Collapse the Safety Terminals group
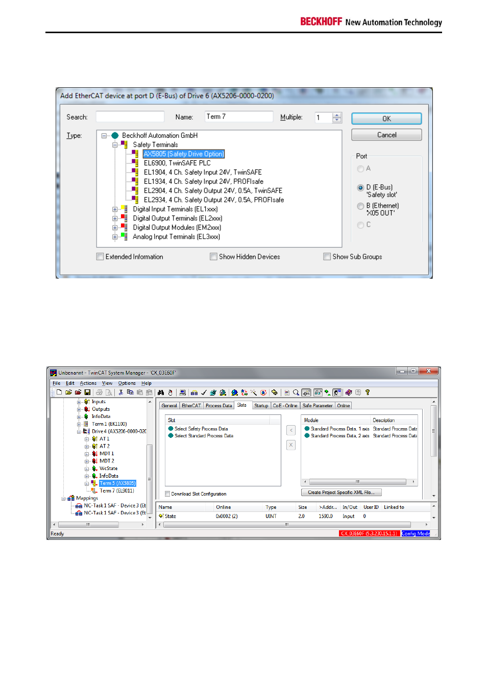Viewport: 487px width, 689px height. click(115, 145)
